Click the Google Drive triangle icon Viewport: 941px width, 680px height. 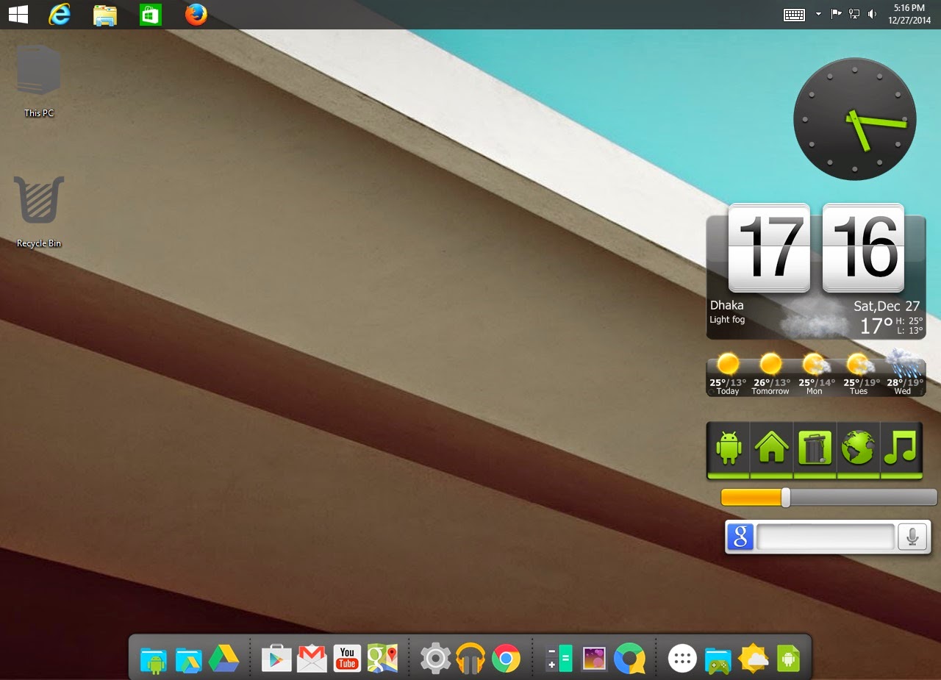pyautogui.click(x=223, y=659)
